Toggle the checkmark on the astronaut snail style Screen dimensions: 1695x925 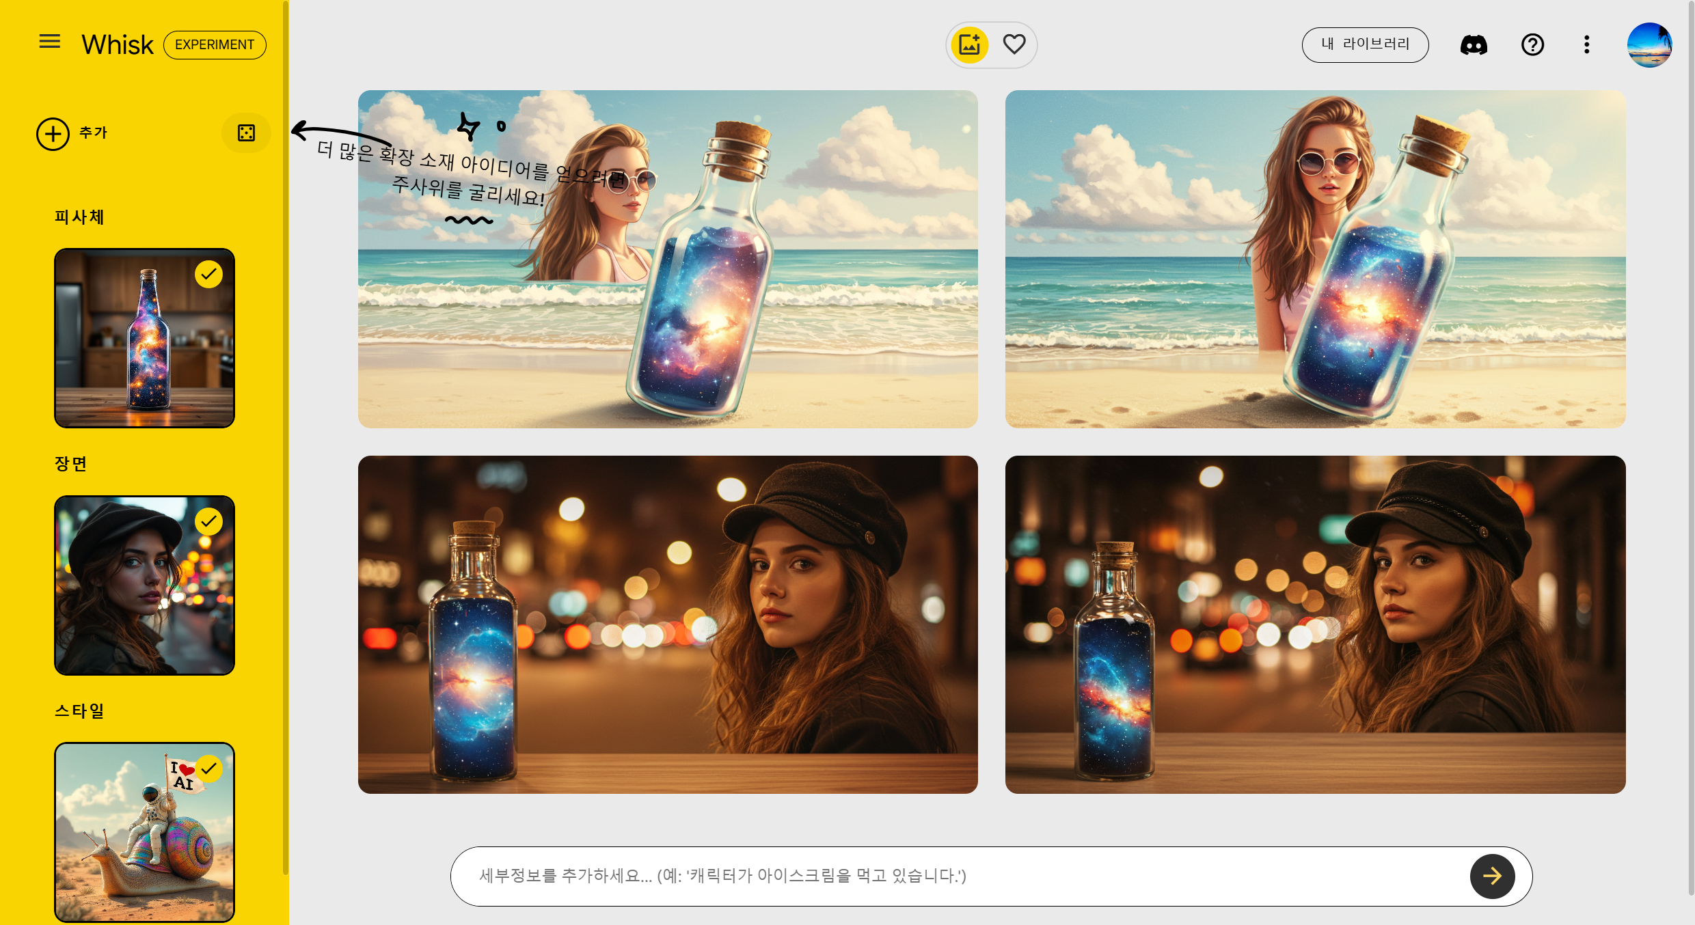pyautogui.click(x=208, y=769)
